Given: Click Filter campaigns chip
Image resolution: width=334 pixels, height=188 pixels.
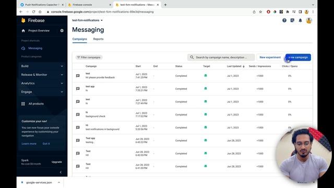Looking at the screenshot, I should click(x=89, y=57).
